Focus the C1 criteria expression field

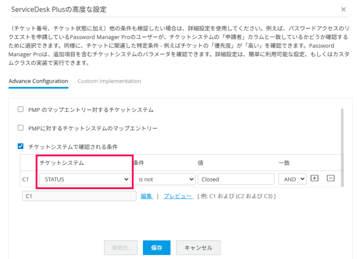click(79, 196)
